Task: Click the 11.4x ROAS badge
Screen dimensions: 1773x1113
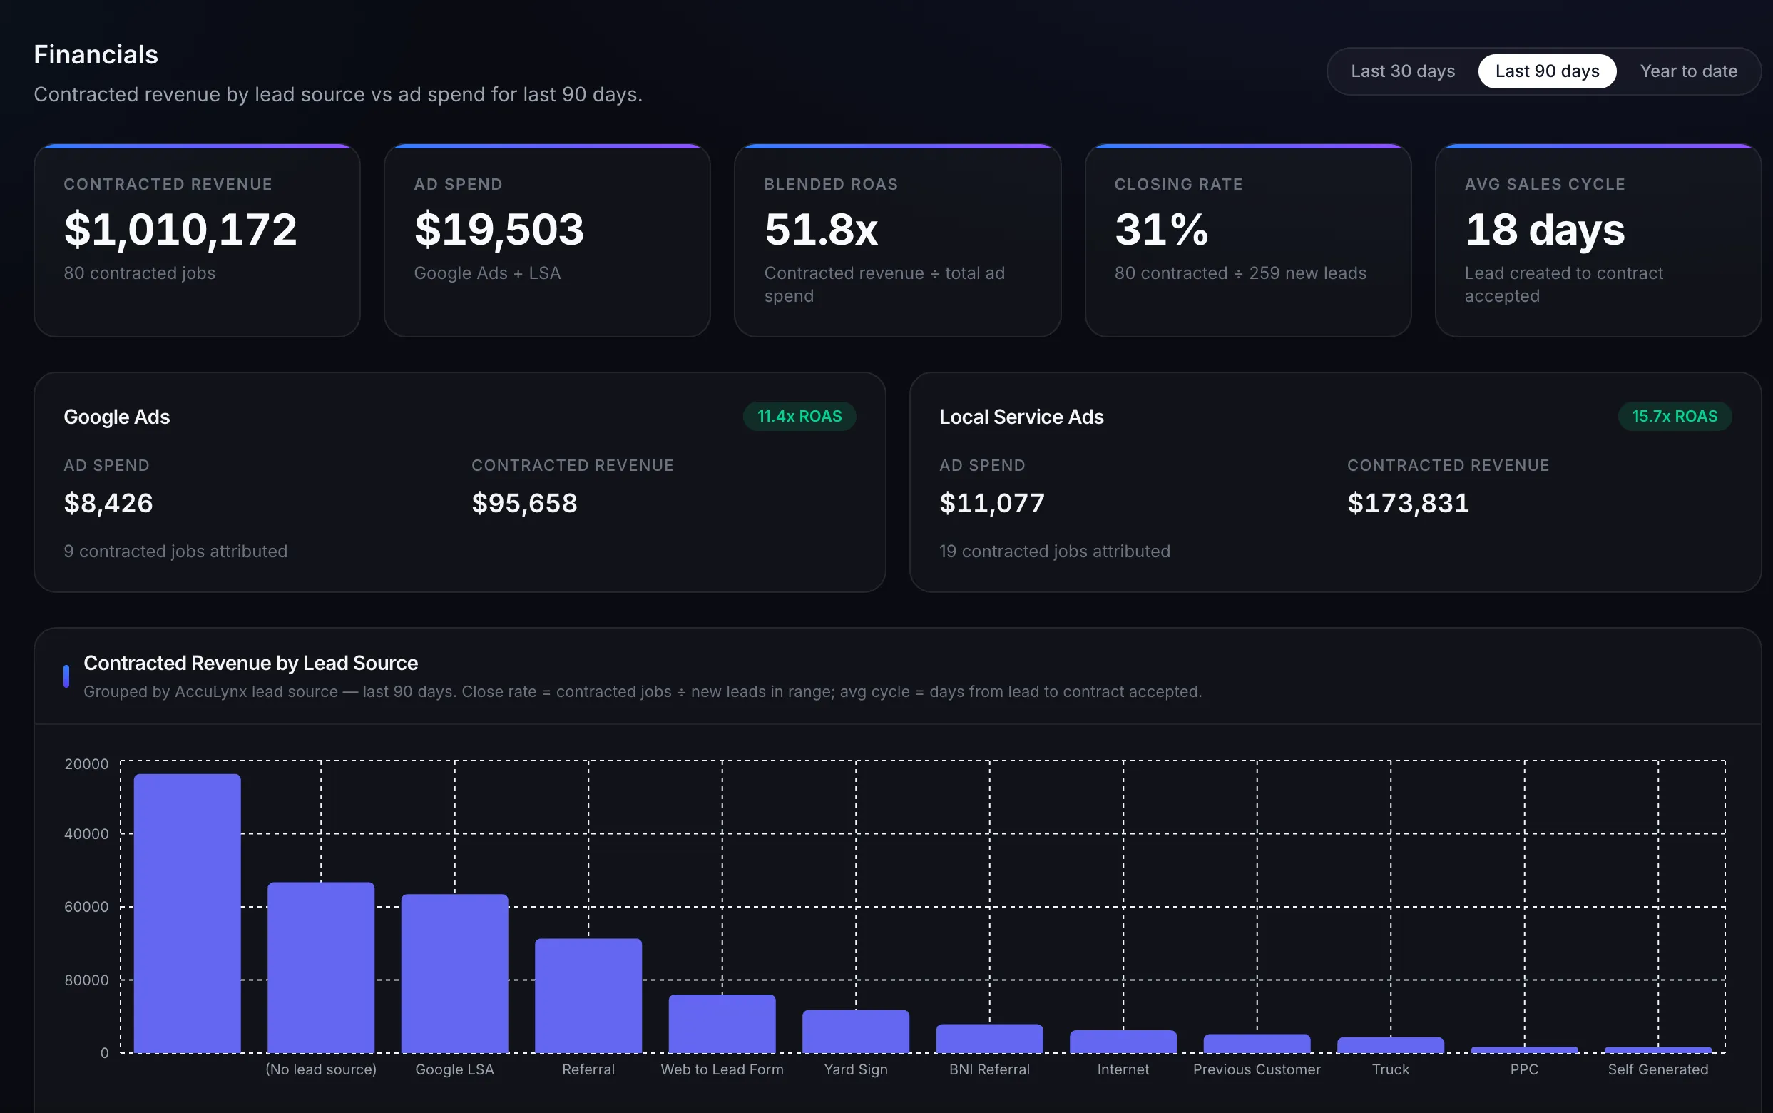Action: [799, 417]
